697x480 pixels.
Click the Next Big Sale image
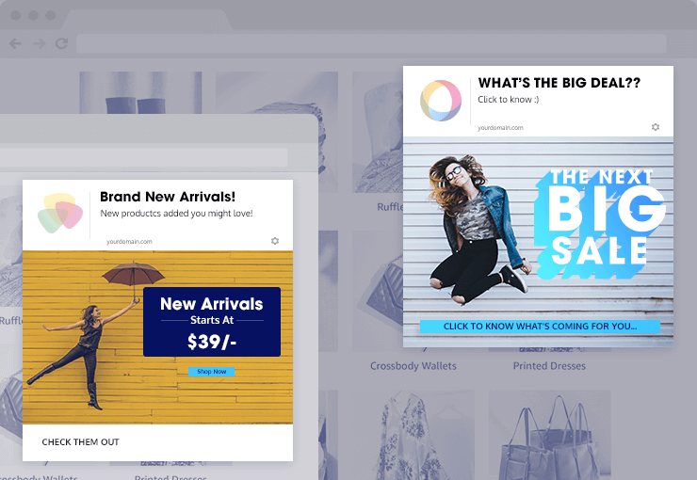pyautogui.click(x=538, y=242)
